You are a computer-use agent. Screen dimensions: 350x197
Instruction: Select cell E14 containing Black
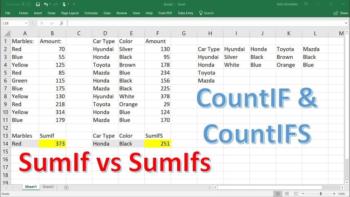click(131, 144)
